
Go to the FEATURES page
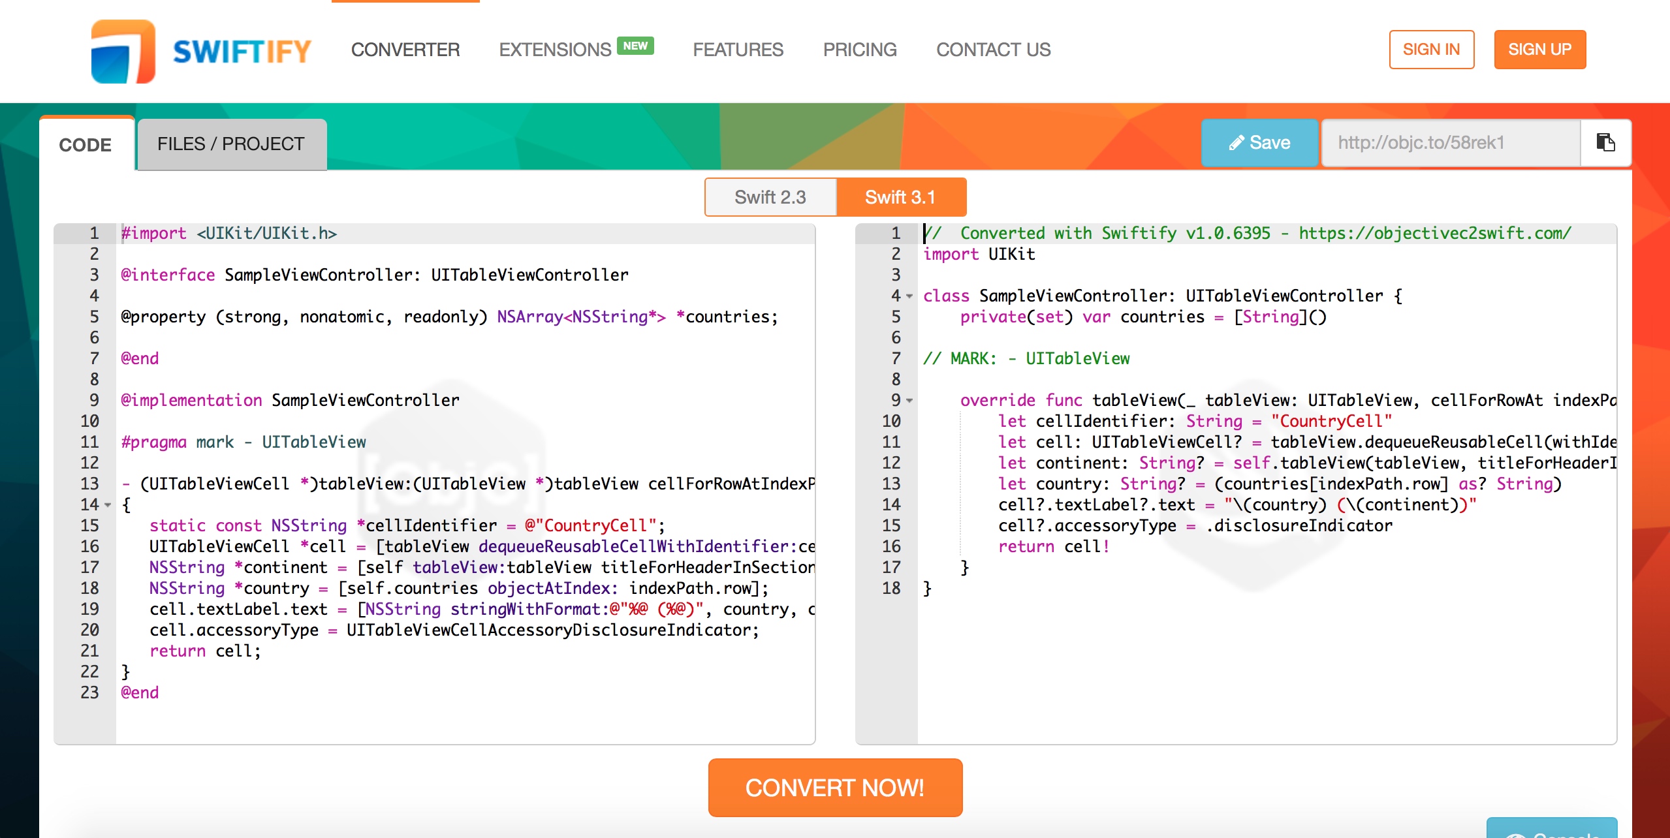[738, 50]
